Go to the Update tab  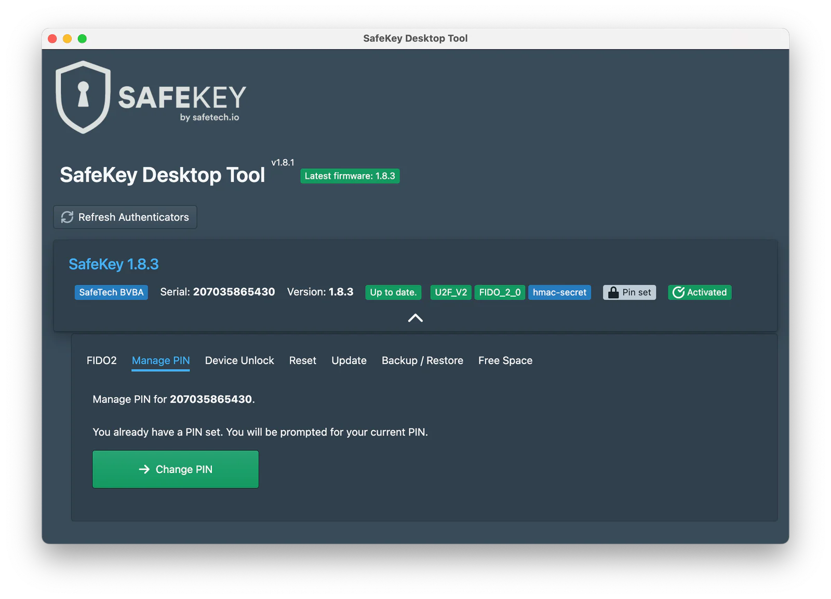click(x=349, y=360)
